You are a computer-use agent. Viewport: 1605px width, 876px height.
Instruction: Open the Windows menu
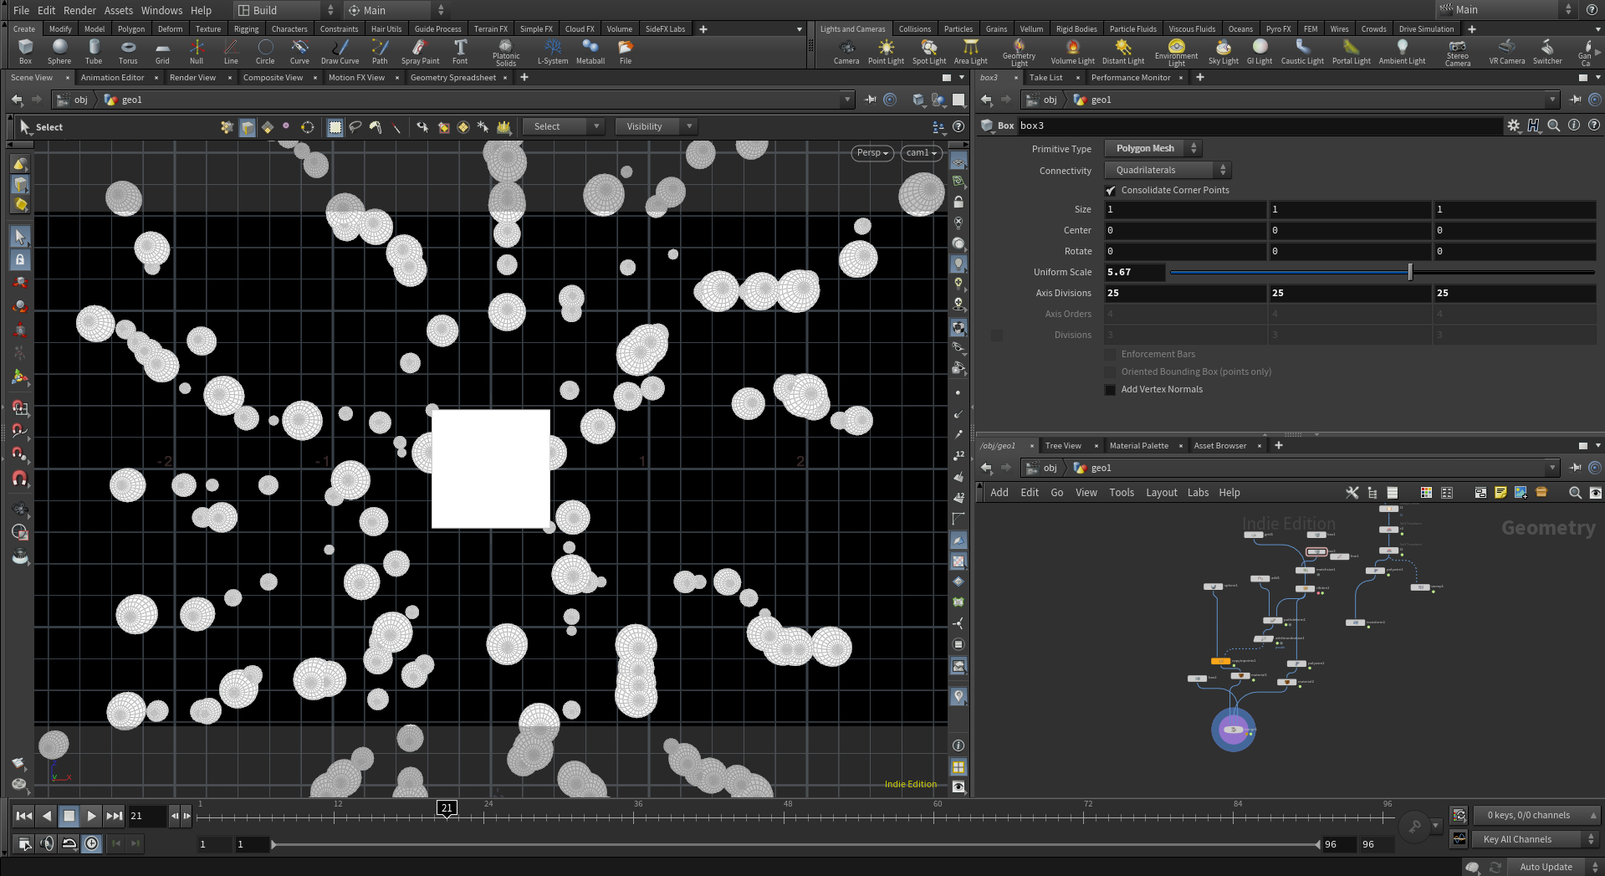coord(161,10)
